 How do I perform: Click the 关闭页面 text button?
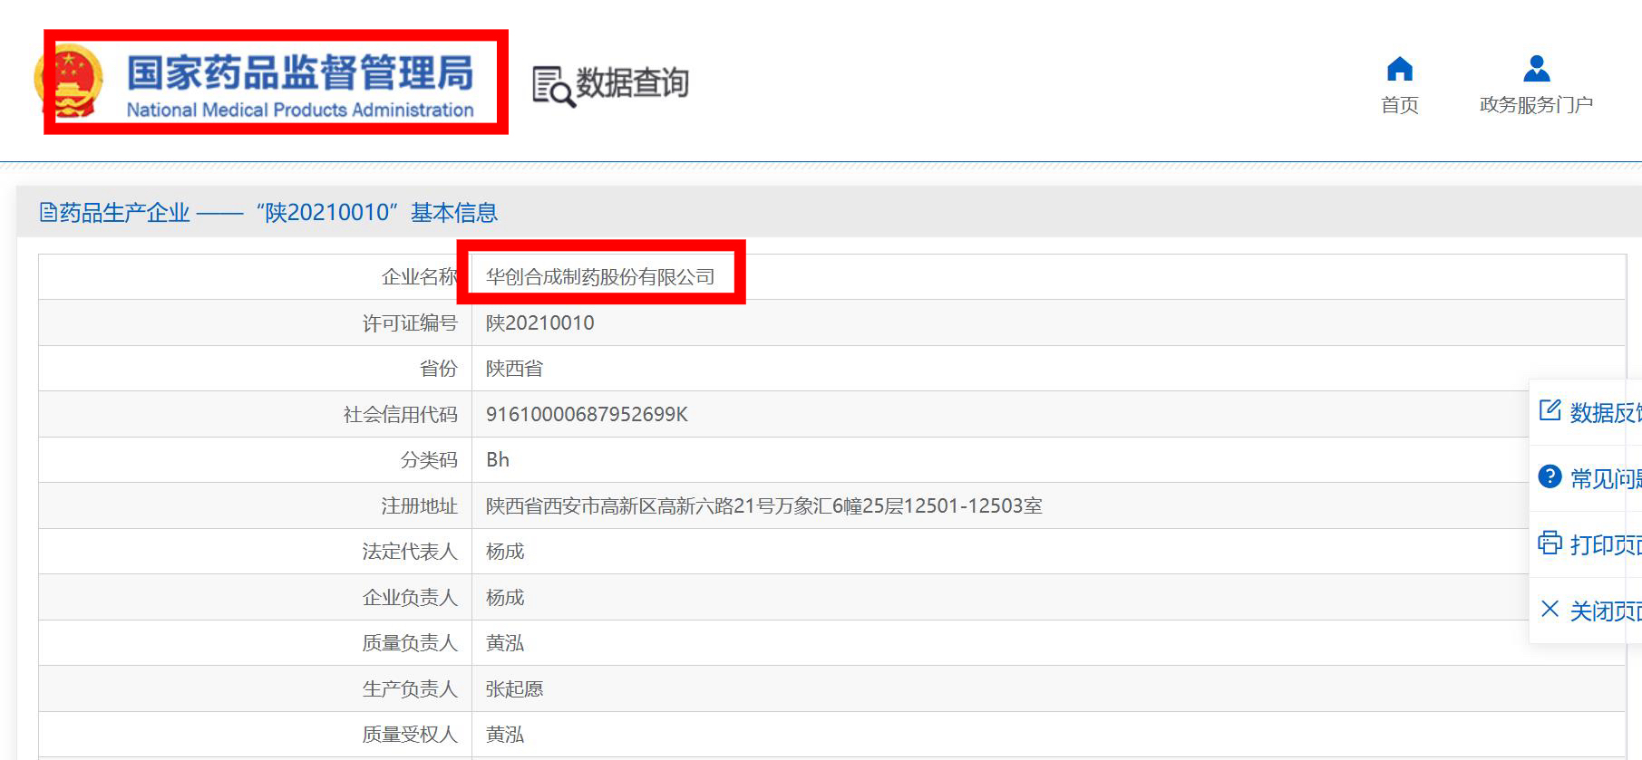pyautogui.click(x=1606, y=611)
